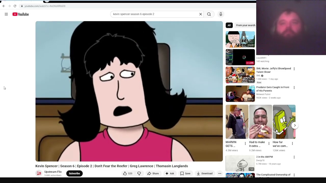Screen dimensions: 326x183
Task: Click the Kevin Spencer video title text
Action: coord(112,166)
